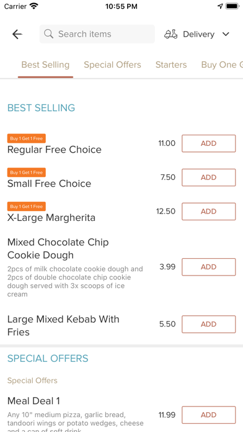Tap the battery status icon
This screenshot has height=432, width=243.
[232, 6]
